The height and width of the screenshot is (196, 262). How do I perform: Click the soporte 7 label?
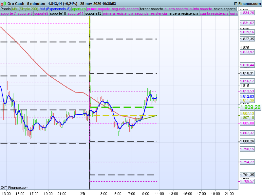[x=8, y=14]
